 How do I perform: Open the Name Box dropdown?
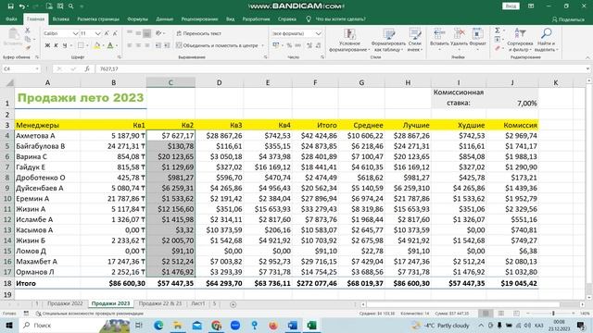tap(37, 68)
